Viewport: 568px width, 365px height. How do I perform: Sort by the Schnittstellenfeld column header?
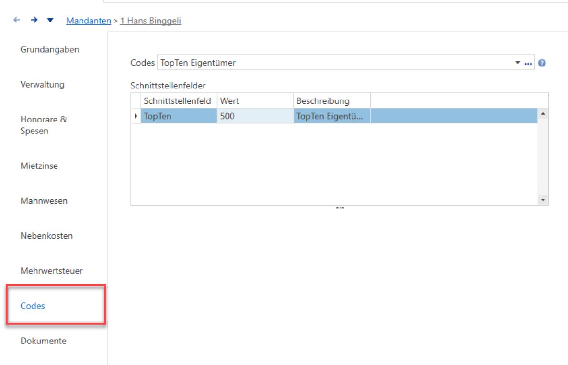(179, 100)
